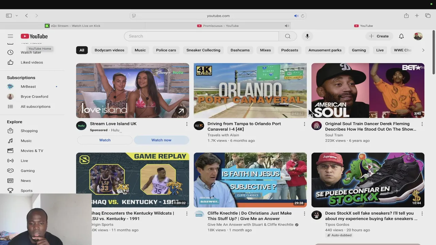Start voice search with microphone icon
Screen dimensions: 436x245
click(x=307, y=36)
